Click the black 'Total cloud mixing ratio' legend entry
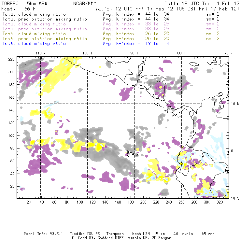Screen dimensions: 241x241 coord(34,14)
